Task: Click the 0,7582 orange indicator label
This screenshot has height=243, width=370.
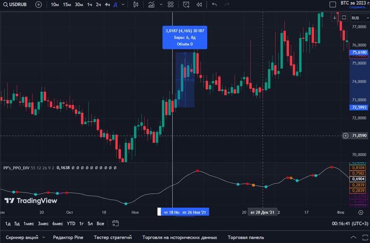Action: coord(358,173)
